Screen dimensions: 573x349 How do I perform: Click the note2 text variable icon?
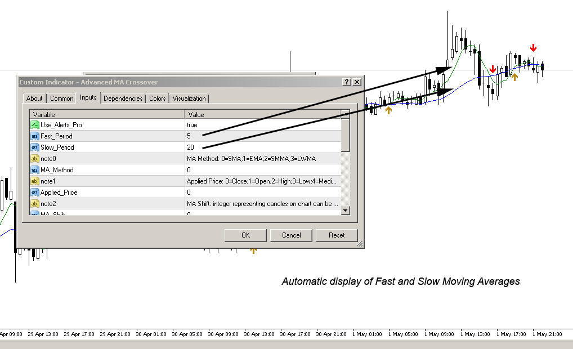[35, 203]
